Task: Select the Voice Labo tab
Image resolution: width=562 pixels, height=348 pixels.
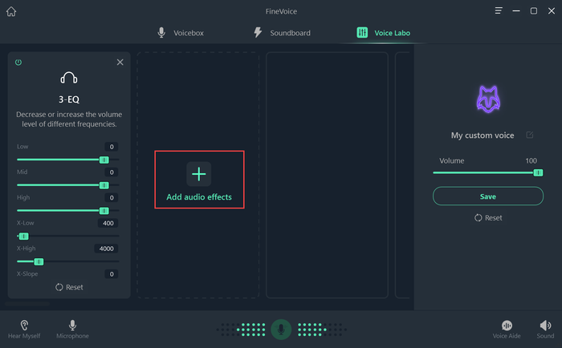Action: click(383, 33)
